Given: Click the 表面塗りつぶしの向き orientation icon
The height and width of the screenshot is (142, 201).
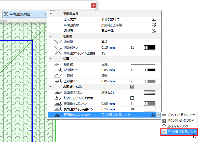Looking at the screenshot, I should tap(58, 115).
